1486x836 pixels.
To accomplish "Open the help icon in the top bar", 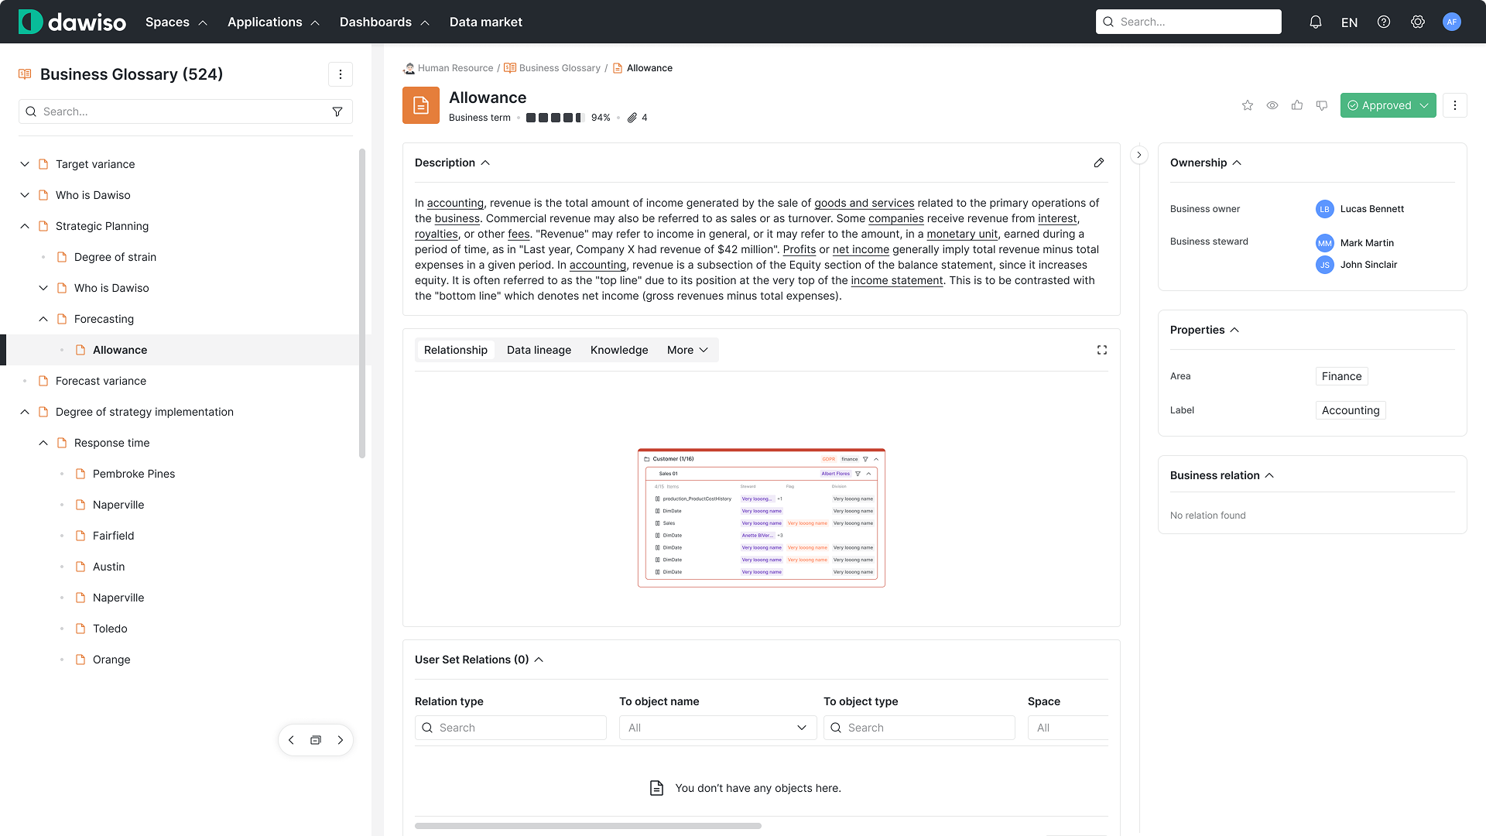I will (x=1384, y=22).
